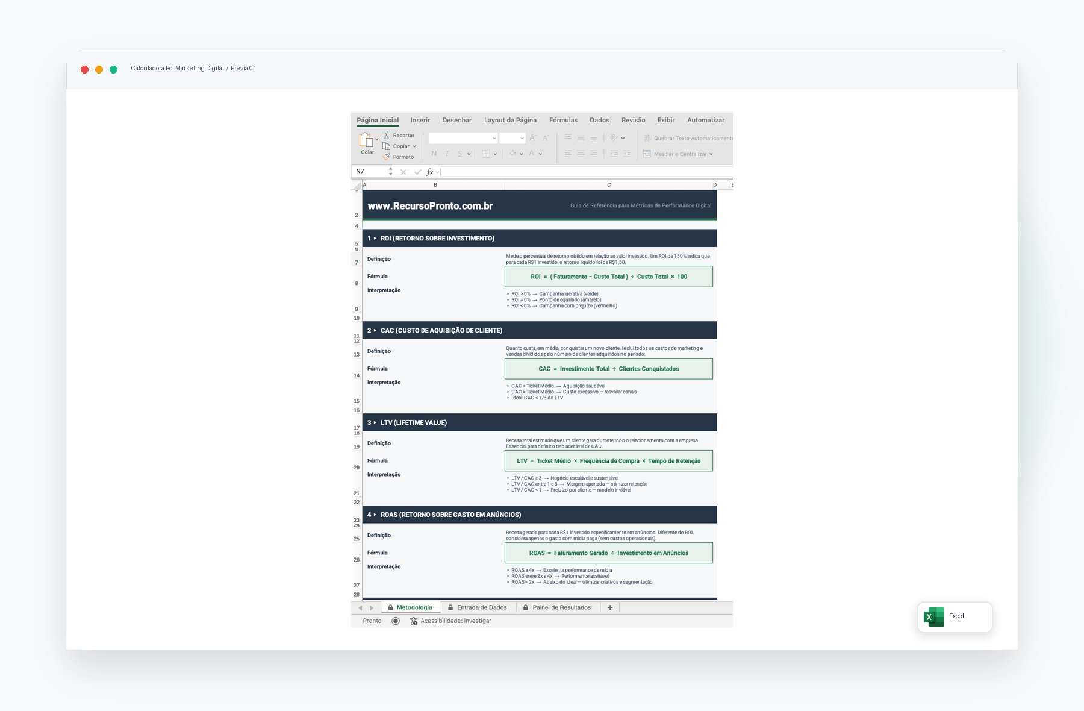This screenshot has width=1084, height=711.
Task: Select the Formato paintbrush icon
Action: tap(387, 157)
